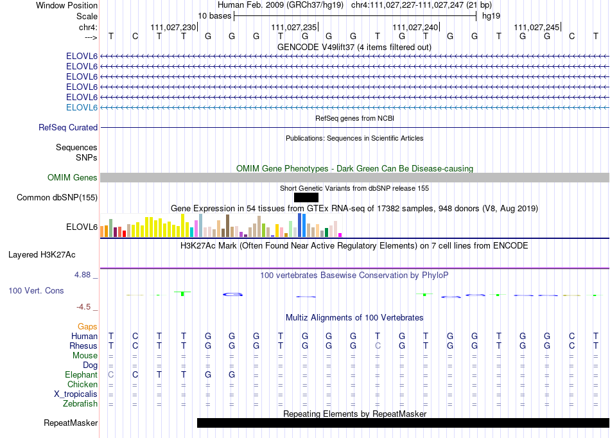Open Publications: Sequences in Scientific Articles title
Image resolution: width=610 pixels, height=438 pixels.
pos(354,138)
